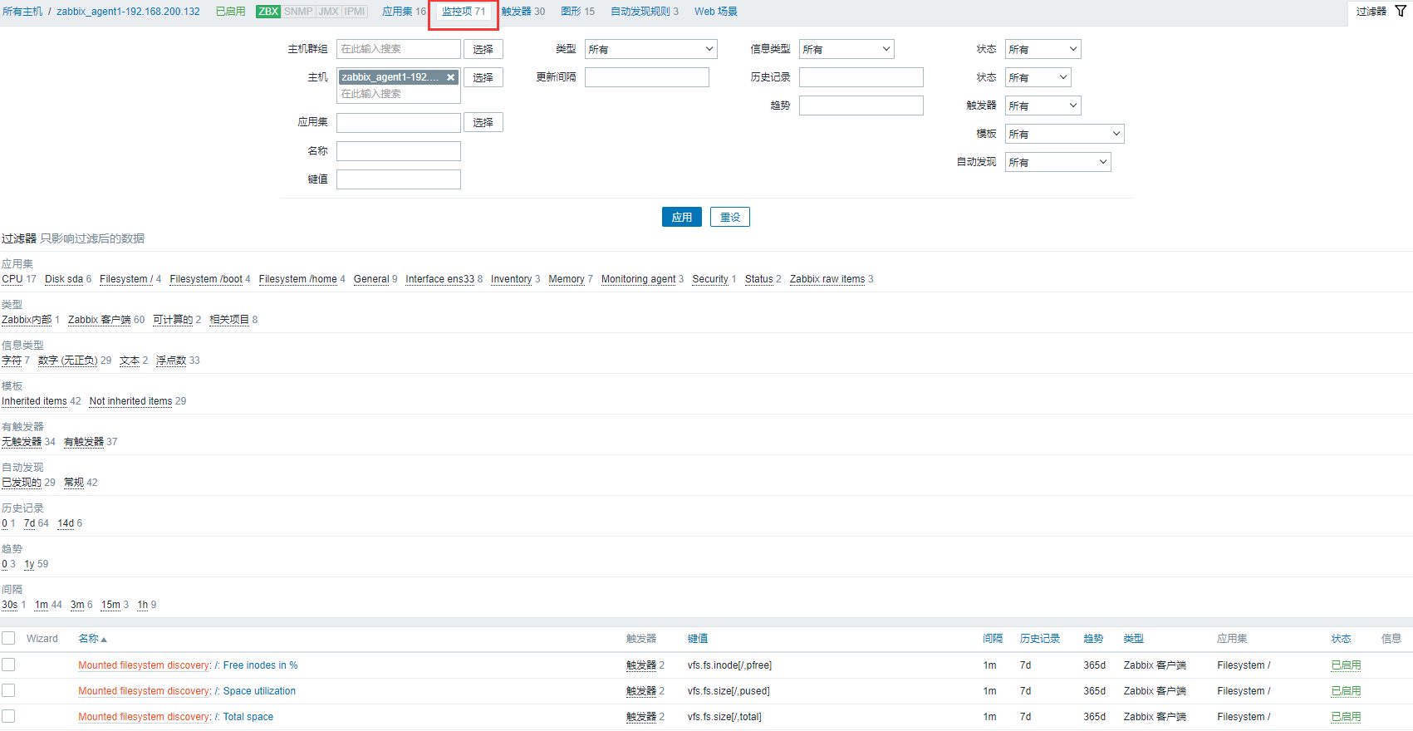
Task: Filter by Zabbix raw items application
Action: [827, 279]
